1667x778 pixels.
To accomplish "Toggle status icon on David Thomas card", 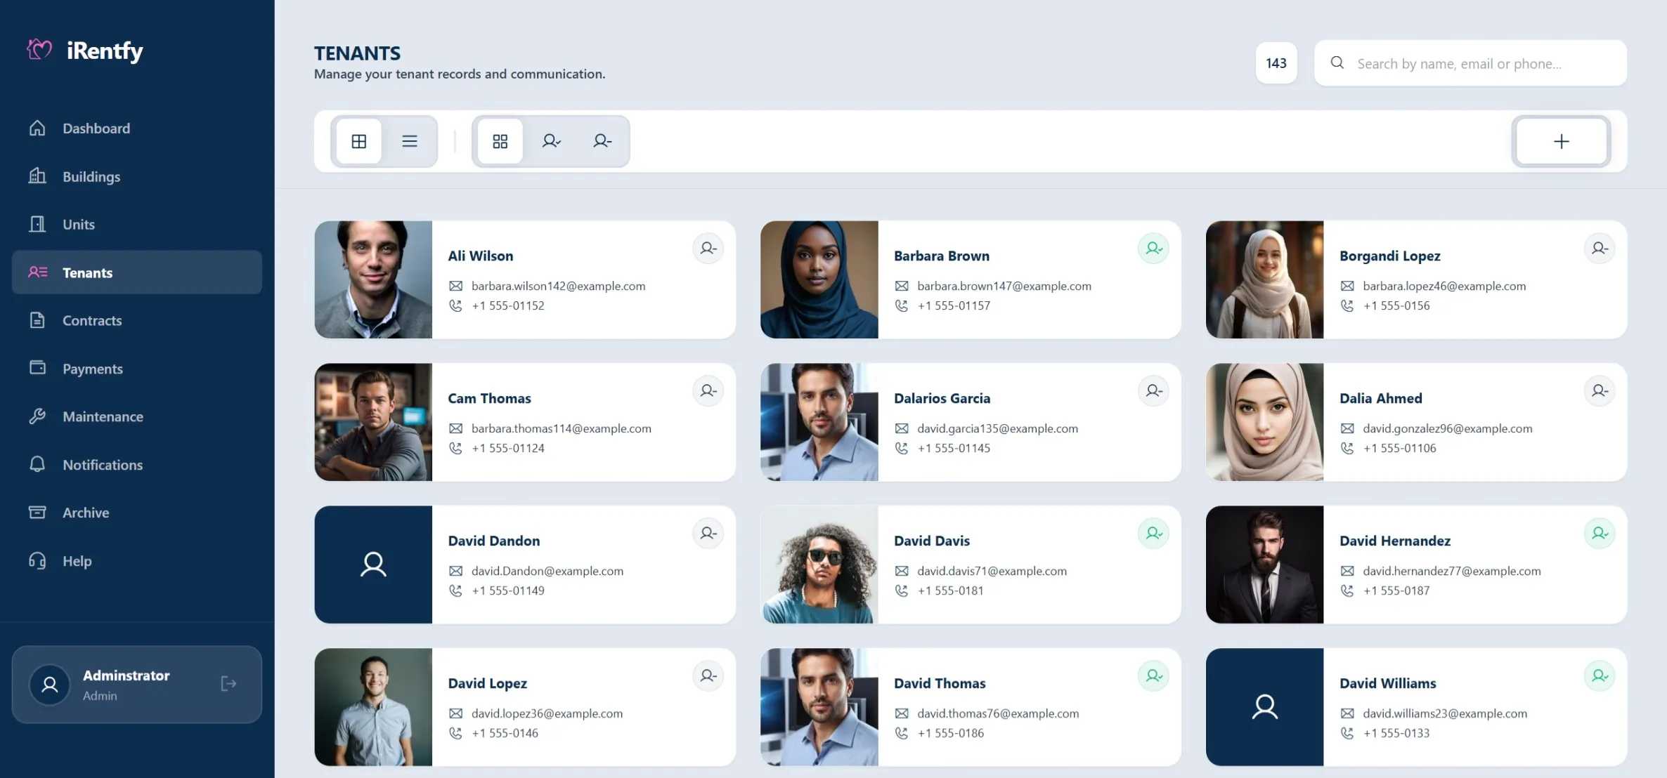I will click(1154, 676).
